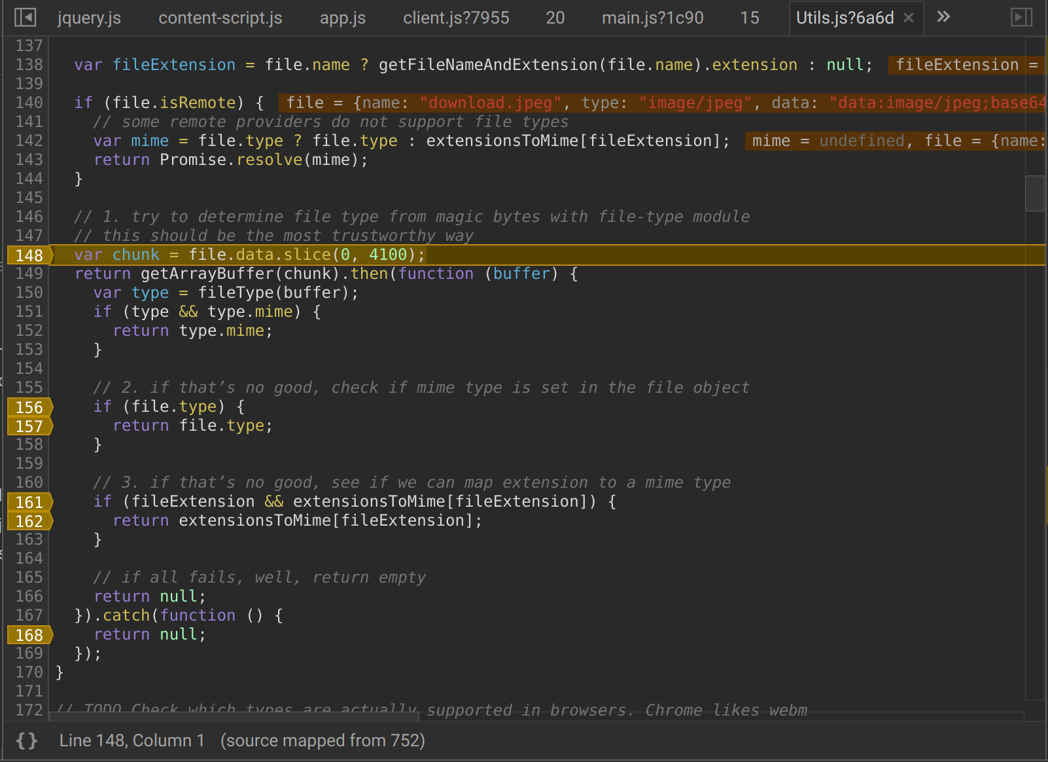
Task: Toggle the breakpoint on line 162
Action: tap(29, 521)
